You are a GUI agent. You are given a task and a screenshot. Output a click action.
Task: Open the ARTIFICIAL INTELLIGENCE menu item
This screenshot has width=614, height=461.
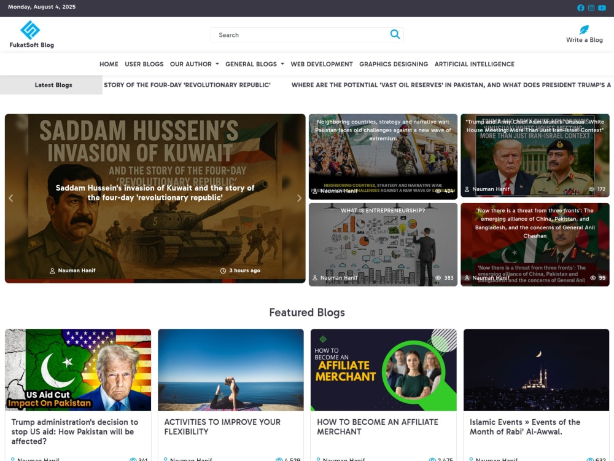coord(475,64)
